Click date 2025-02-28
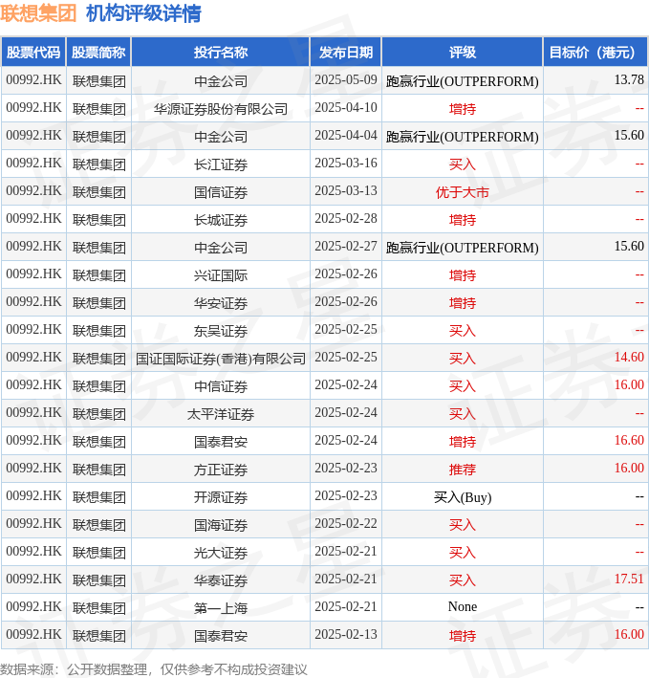The width and height of the screenshot is (649, 678). coord(346,218)
